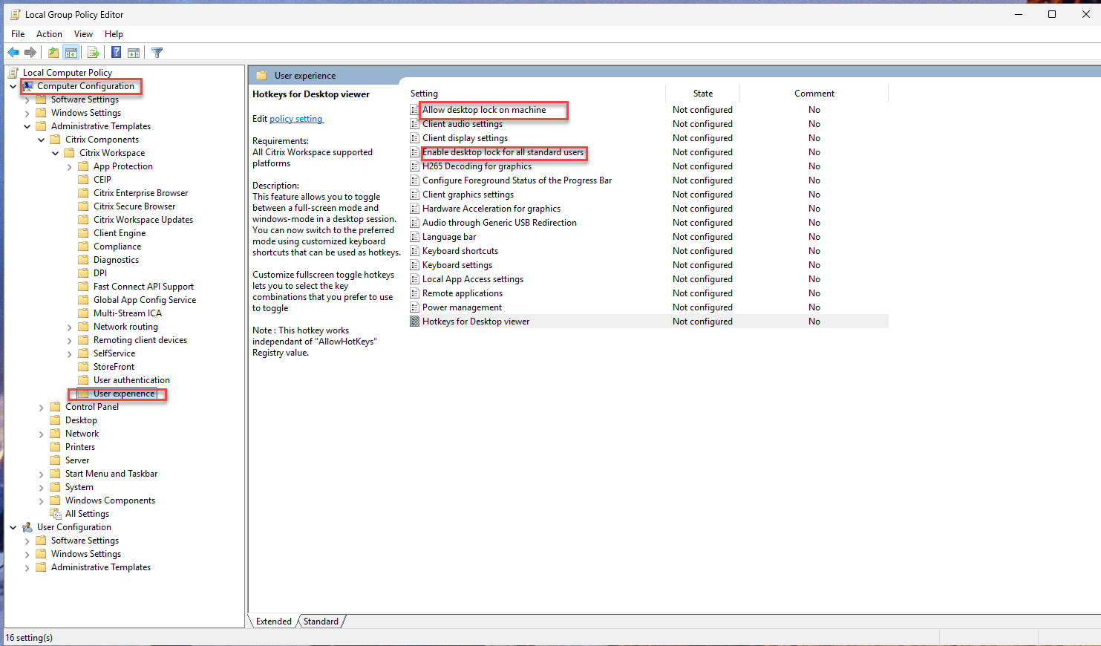The width and height of the screenshot is (1101, 646).
Task: Select Hardware Acceleration for graphics setting
Action: coord(491,209)
